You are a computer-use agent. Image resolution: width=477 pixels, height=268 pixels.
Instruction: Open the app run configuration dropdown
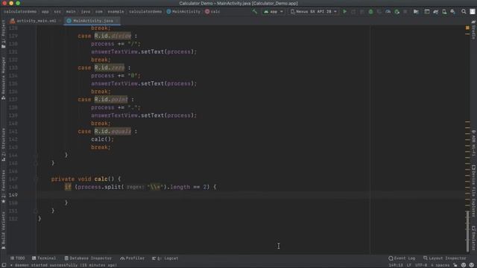point(274,12)
